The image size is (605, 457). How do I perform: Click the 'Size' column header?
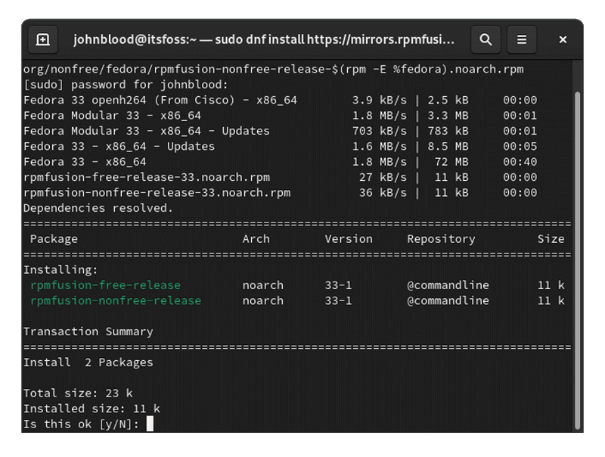pos(551,238)
